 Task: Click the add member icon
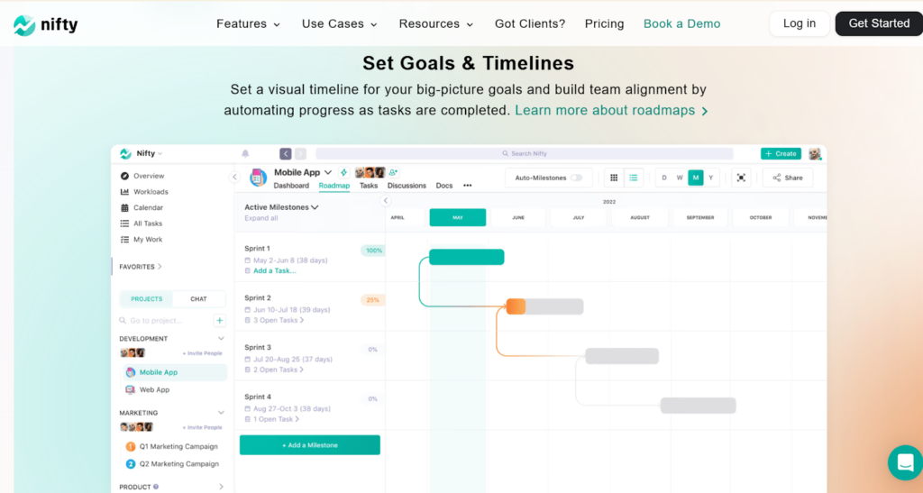[x=394, y=172]
